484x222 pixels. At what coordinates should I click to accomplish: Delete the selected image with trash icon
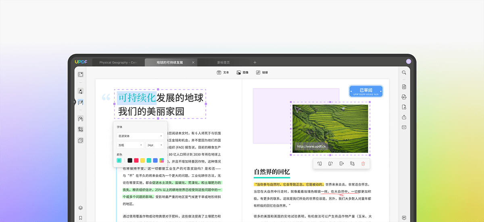363,164
